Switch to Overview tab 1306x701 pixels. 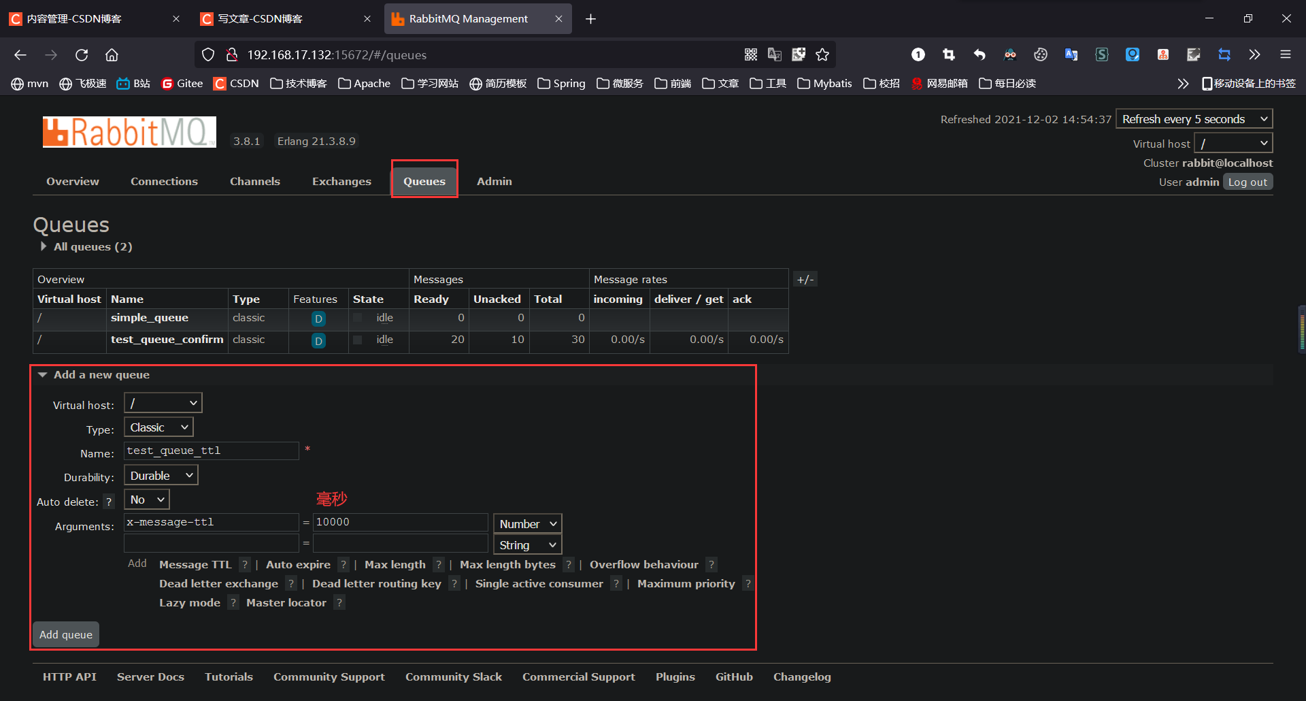(x=73, y=181)
